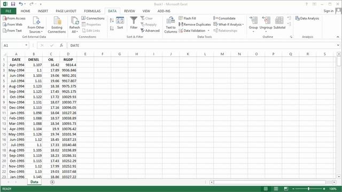The height and width of the screenshot is (192, 342).
Task: Click Consolidate
Action: point(224,18)
